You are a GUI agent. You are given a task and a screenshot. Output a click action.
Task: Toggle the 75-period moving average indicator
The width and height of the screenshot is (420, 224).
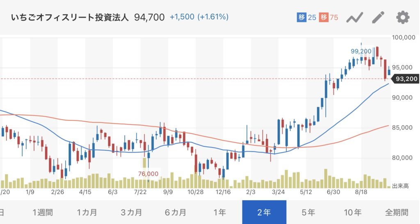[x=329, y=18]
